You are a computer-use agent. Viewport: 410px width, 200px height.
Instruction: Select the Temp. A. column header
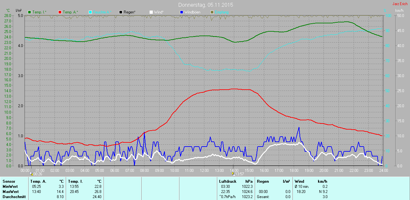tap(38, 181)
